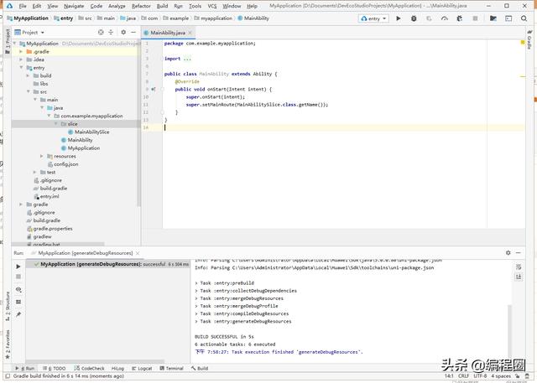The width and height of the screenshot is (537, 383).
Task: Click the UTF-8 encoding status entry
Action: 480,375
